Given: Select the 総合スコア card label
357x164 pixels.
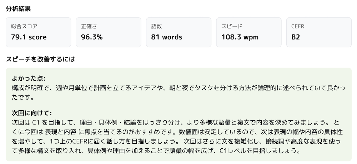Looking at the screenshot, I should click(24, 26).
